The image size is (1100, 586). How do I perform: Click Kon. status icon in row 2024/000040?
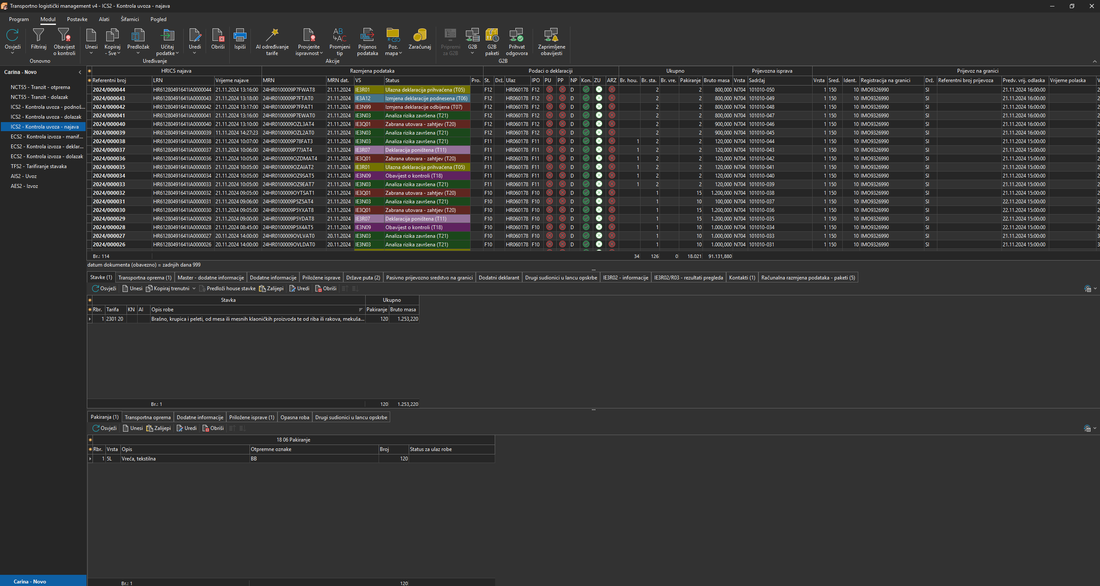[x=586, y=124]
